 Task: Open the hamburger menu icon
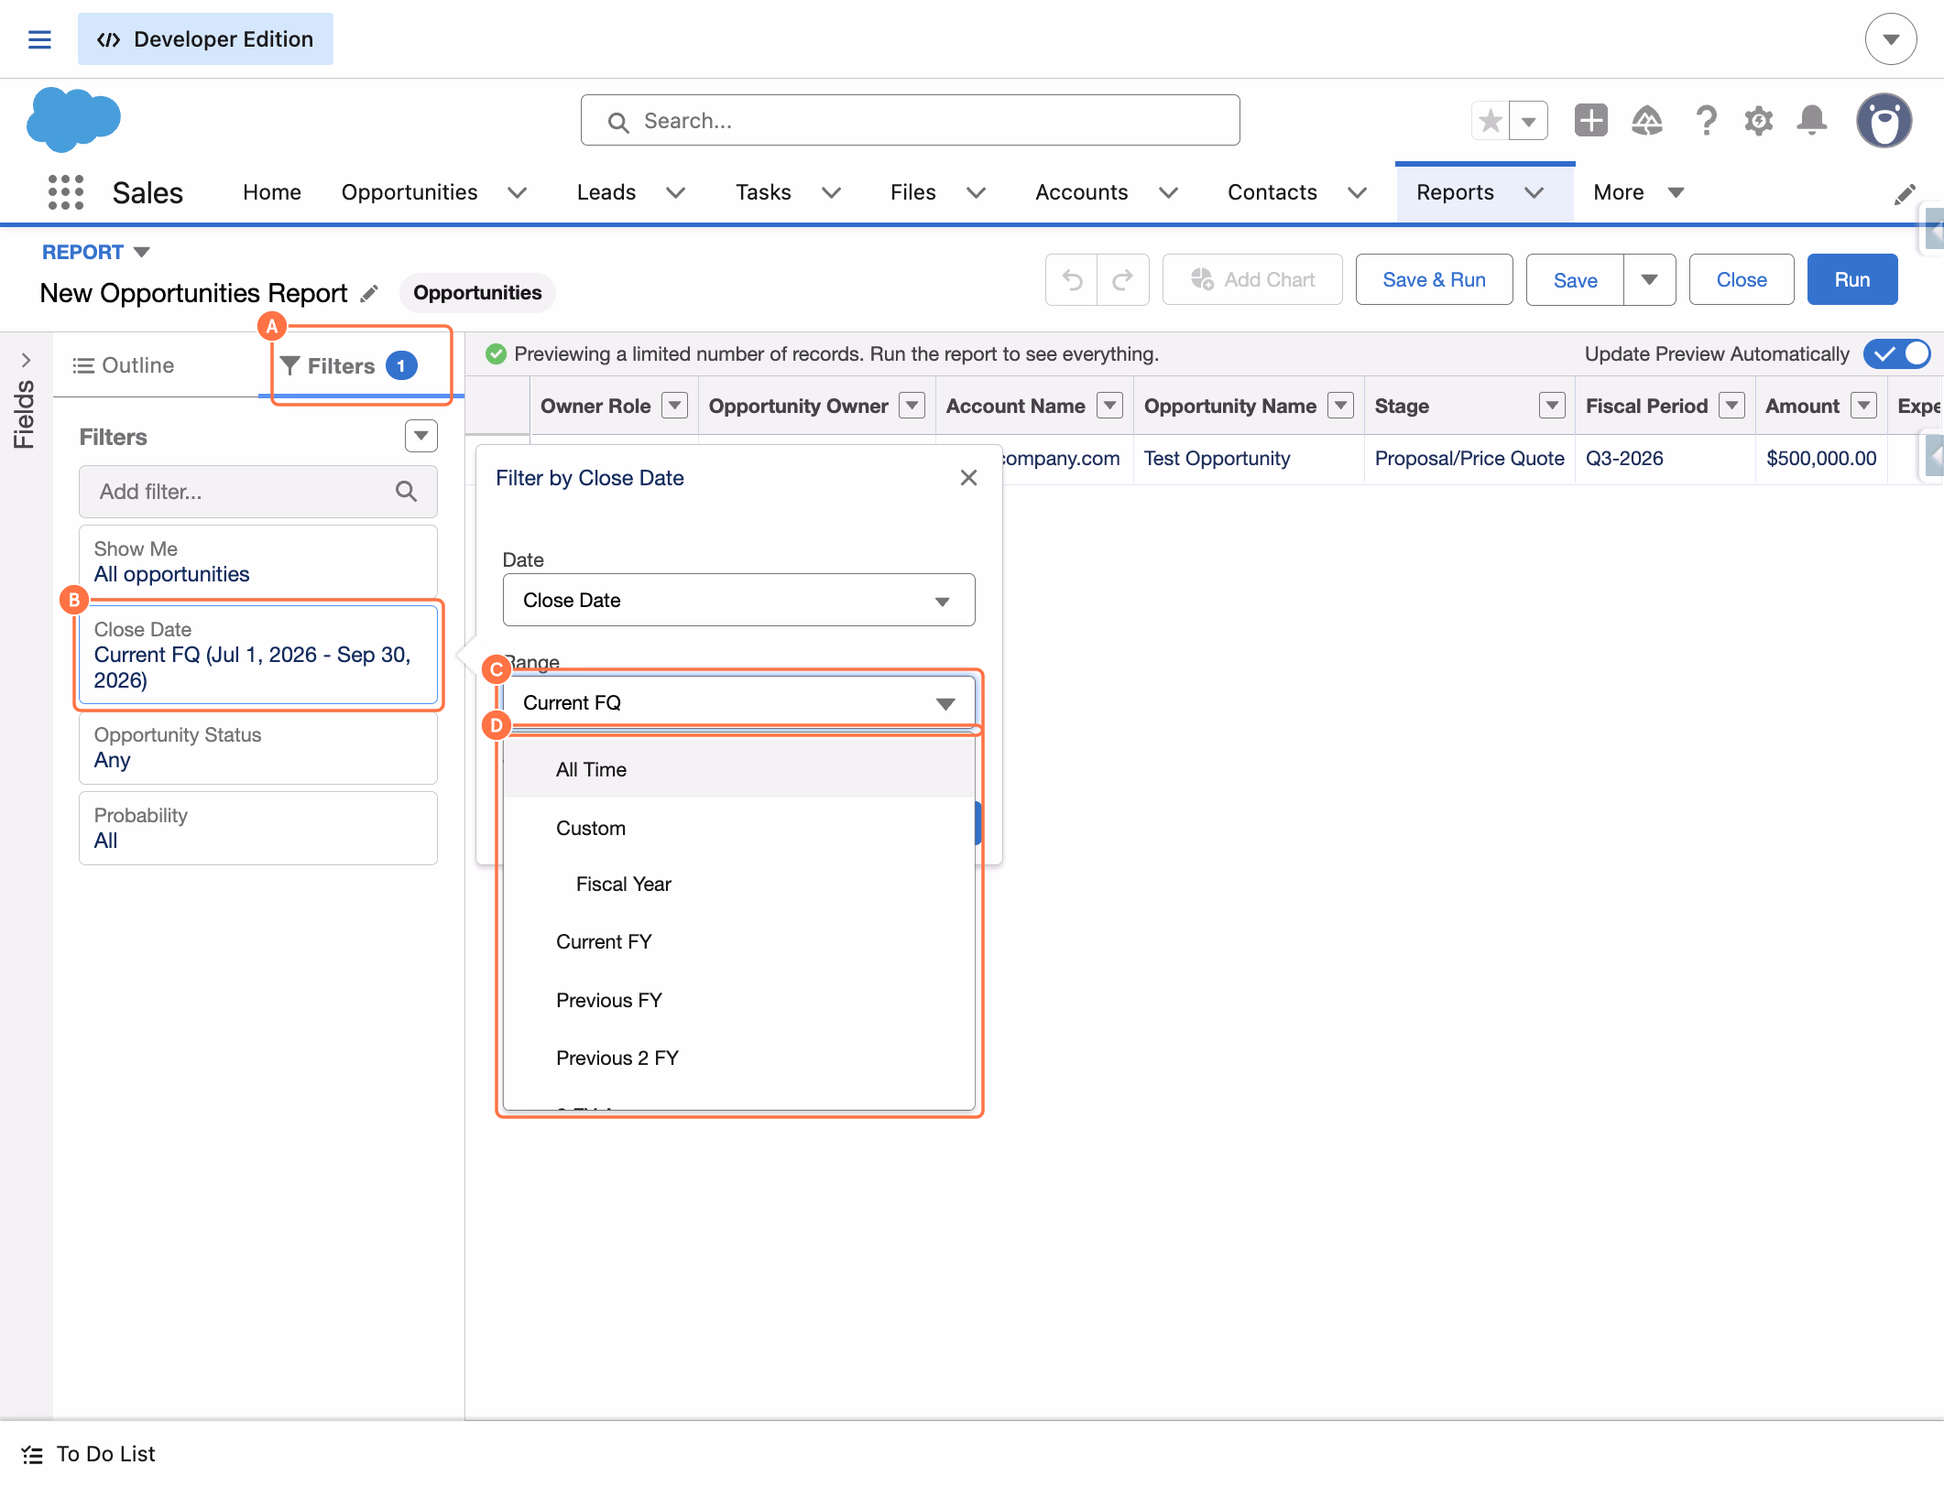tap(39, 39)
